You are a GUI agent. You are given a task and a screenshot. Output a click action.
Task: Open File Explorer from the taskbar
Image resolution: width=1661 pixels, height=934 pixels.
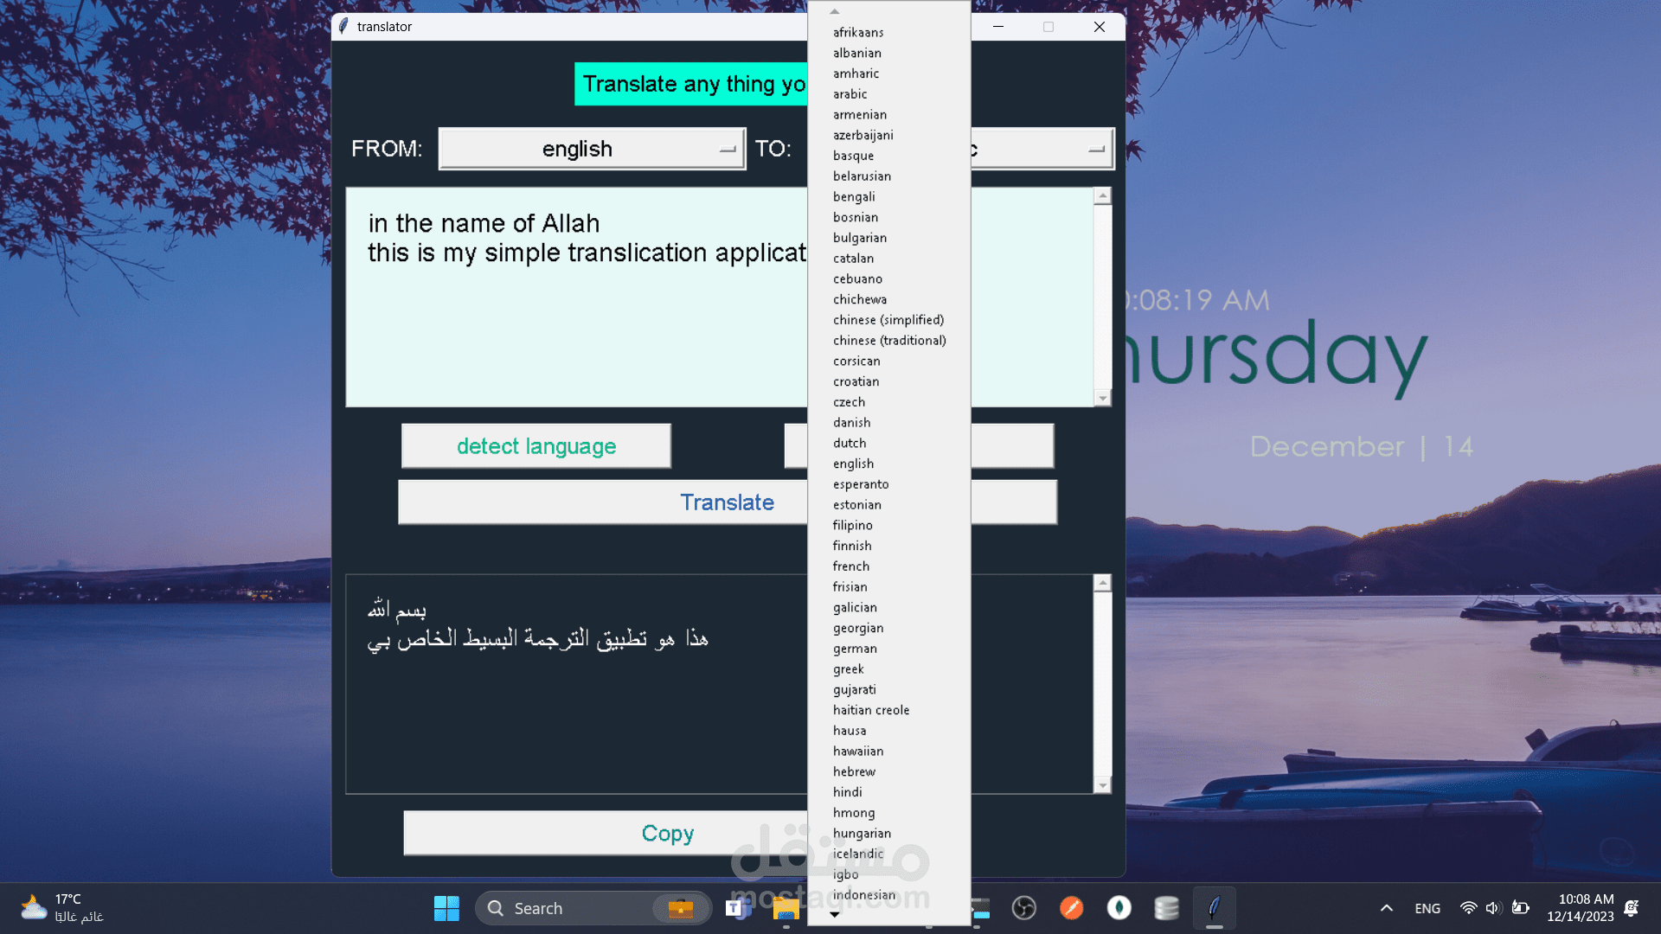[786, 908]
